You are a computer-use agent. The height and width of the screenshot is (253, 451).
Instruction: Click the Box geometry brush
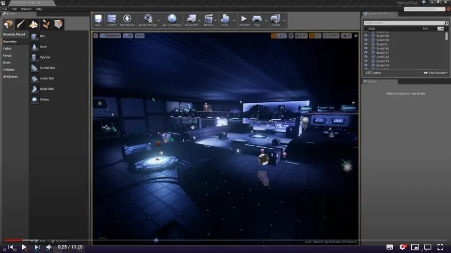click(x=59, y=36)
